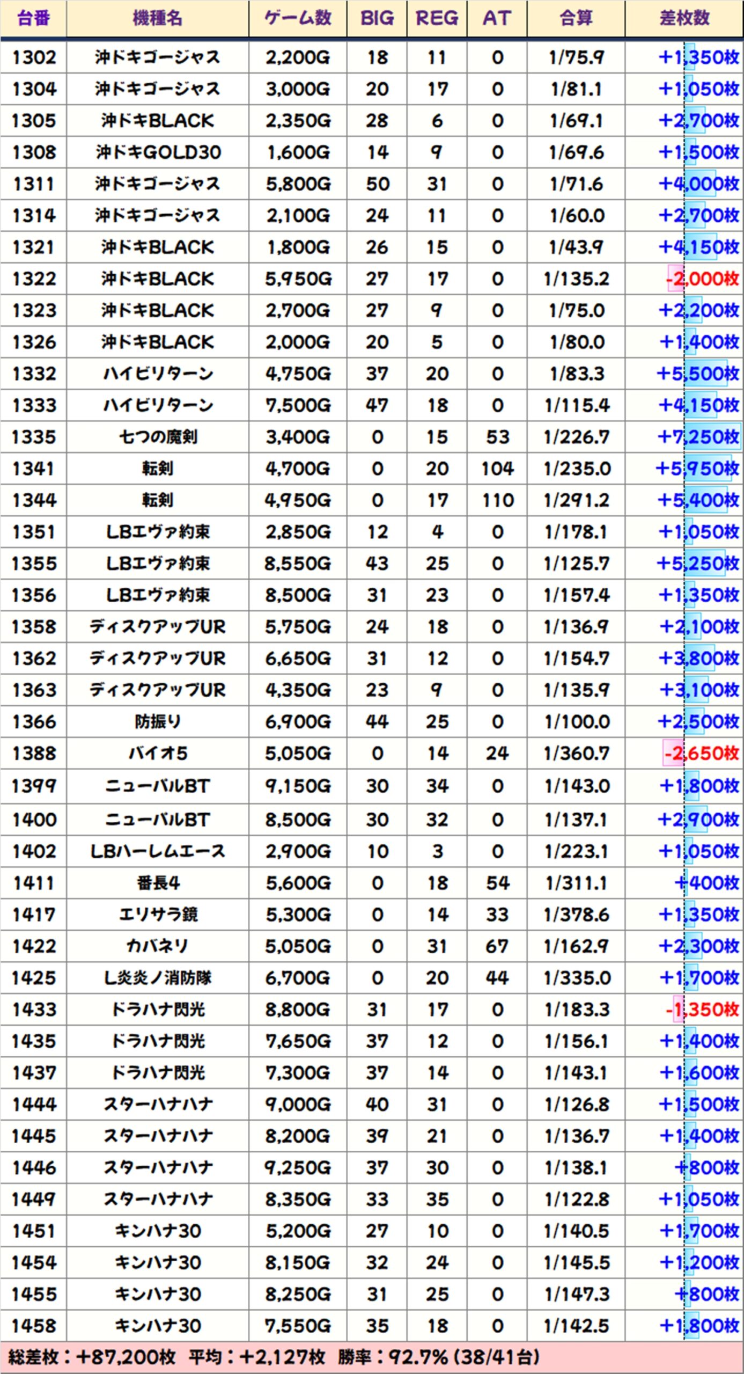The image size is (744, 1374).
Task: Click AT count 110 in row 1344
Action: pyautogui.click(x=498, y=501)
